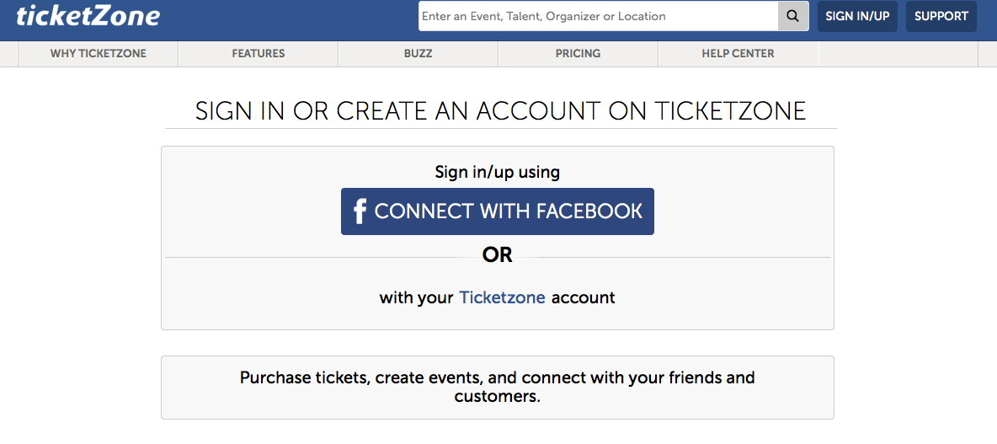View the PRICING navigation item
Viewport: 997px width, 444px height.
pos(578,53)
